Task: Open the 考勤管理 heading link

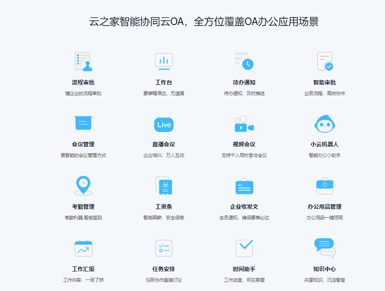Action: coord(83,207)
